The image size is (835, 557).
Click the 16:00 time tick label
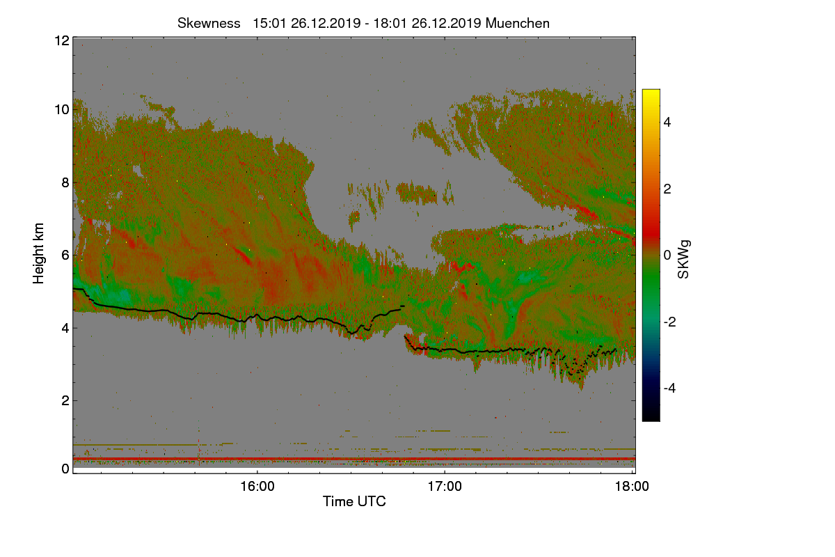point(257,486)
